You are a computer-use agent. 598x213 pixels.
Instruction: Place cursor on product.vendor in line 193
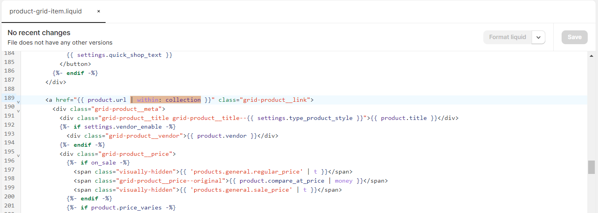(x=221, y=136)
